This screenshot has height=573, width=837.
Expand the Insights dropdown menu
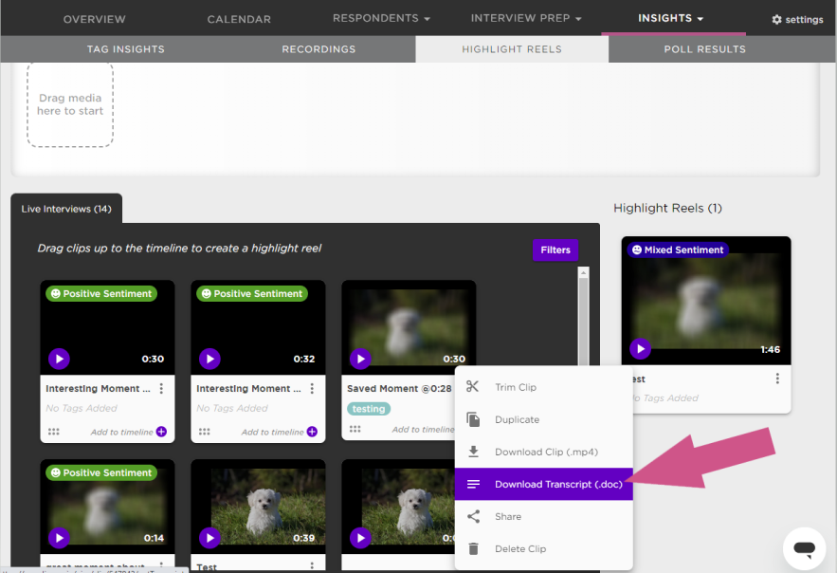coord(670,18)
